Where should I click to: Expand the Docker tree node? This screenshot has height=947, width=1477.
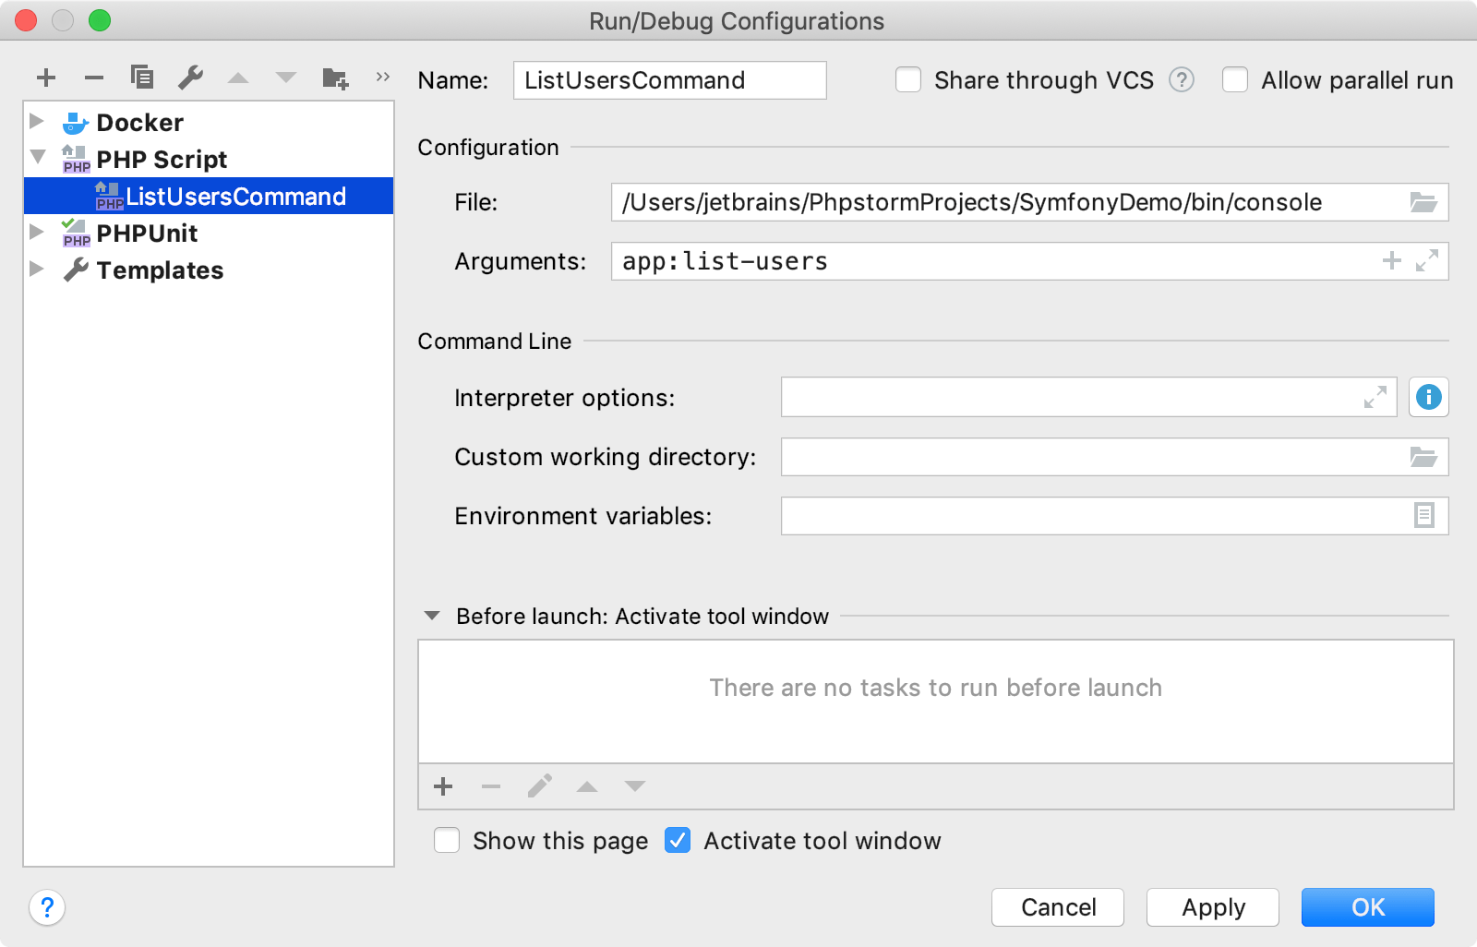tap(37, 121)
